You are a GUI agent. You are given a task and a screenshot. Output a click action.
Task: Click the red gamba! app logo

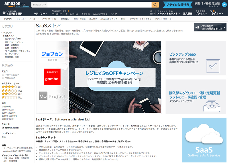52,77
